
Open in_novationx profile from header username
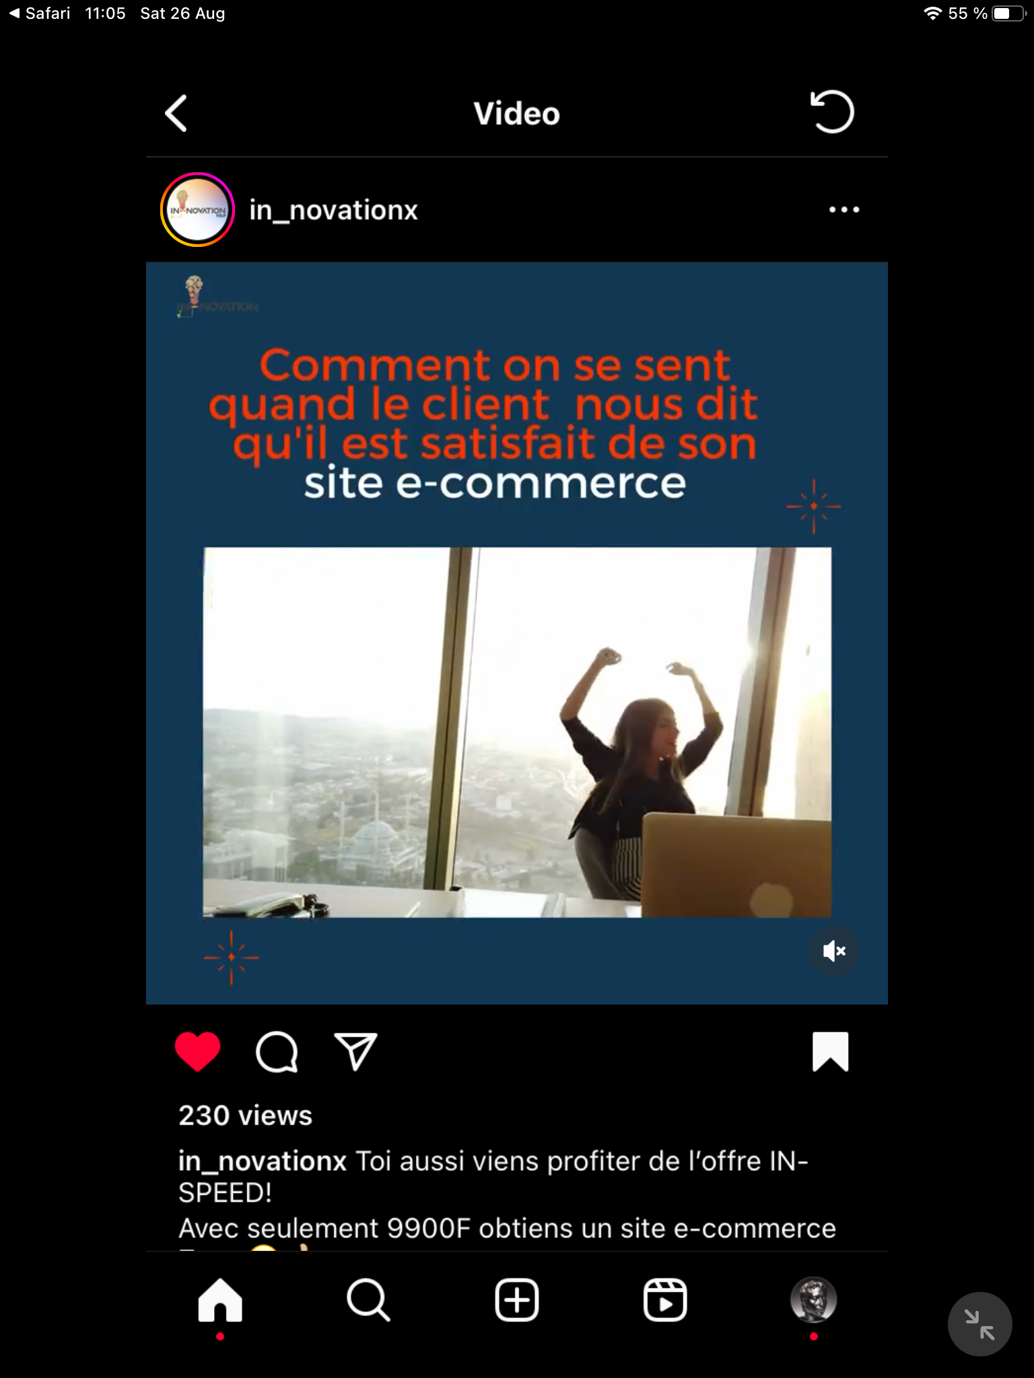click(x=333, y=210)
